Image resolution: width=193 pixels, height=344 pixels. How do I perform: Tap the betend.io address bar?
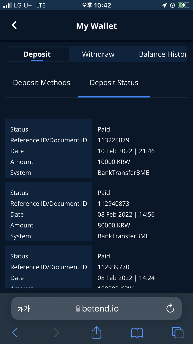pyautogui.click(x=97, y=308)
